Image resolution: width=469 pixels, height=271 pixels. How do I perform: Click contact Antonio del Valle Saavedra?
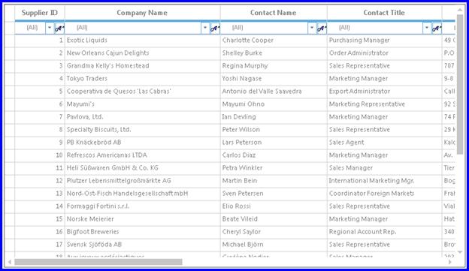point(274,92)
